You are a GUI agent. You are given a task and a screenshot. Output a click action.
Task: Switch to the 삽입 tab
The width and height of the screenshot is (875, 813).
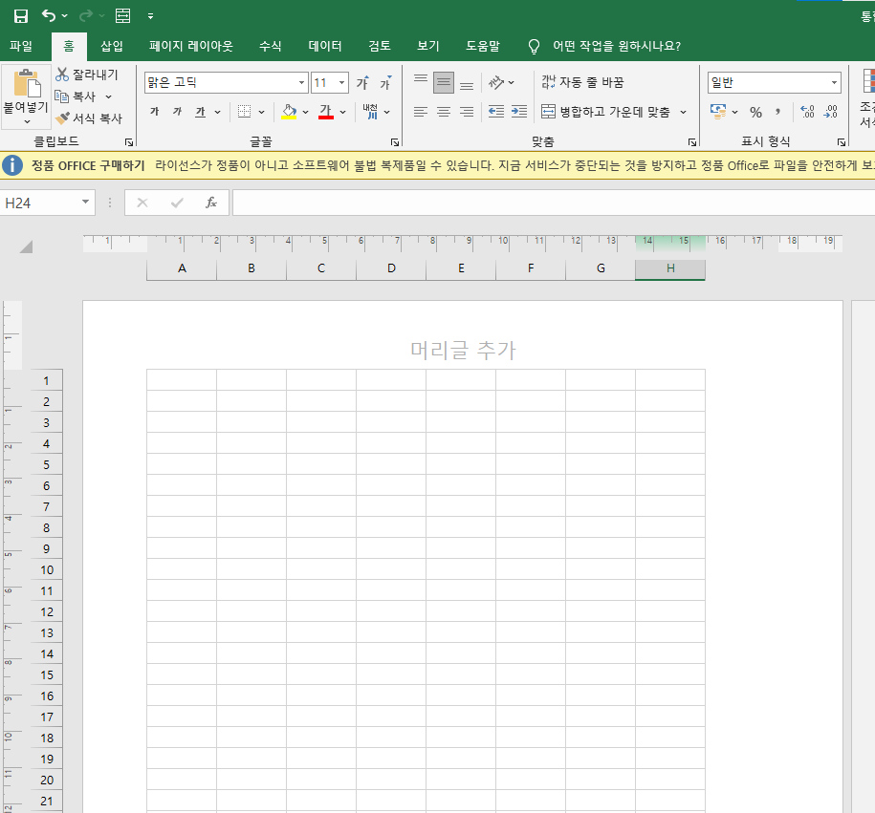112,46
